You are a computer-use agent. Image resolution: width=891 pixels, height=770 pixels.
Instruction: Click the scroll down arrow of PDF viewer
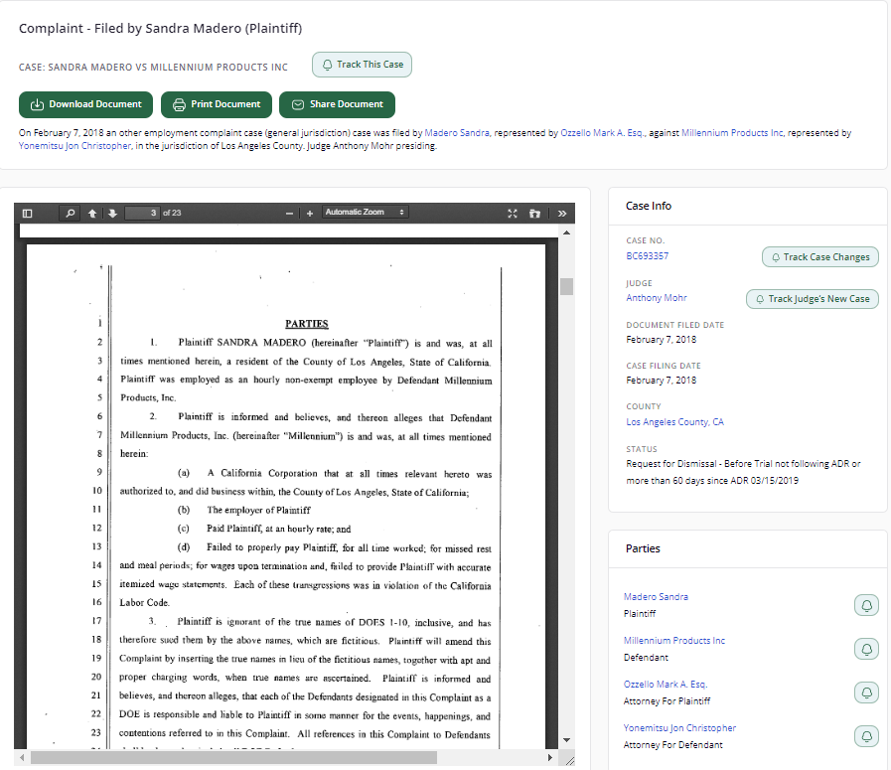[x=566, y=740]
